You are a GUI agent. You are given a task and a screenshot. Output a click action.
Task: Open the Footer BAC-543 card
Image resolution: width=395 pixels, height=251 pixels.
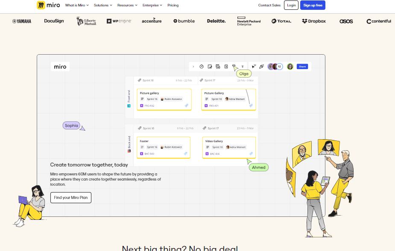point(164,148)
